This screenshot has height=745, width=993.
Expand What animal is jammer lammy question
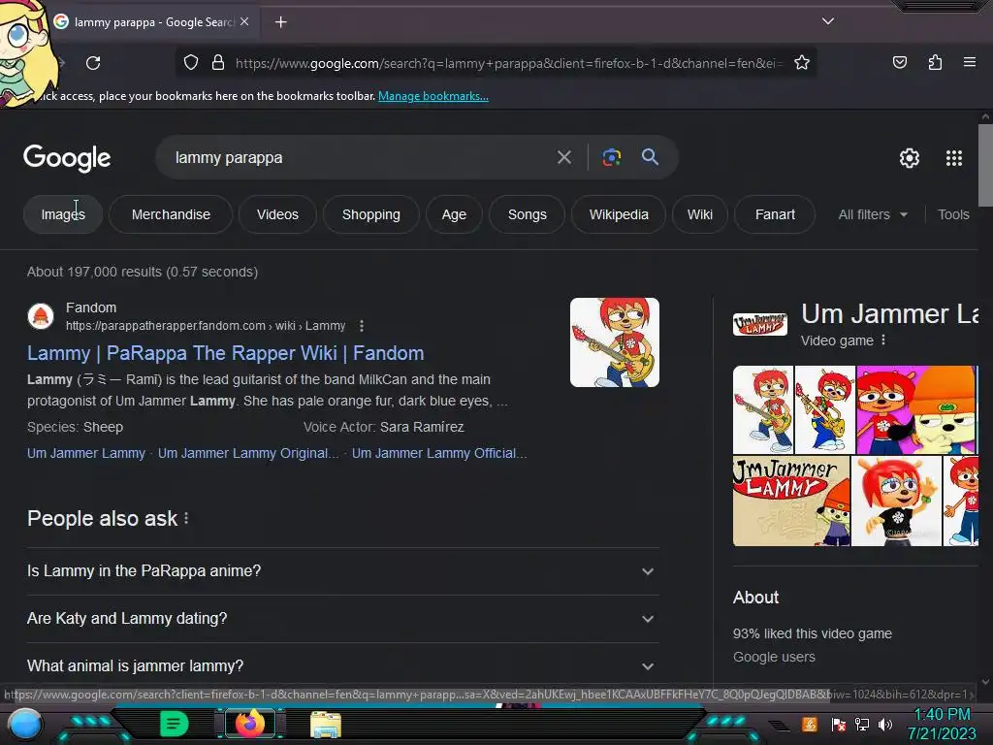[342, 665]
